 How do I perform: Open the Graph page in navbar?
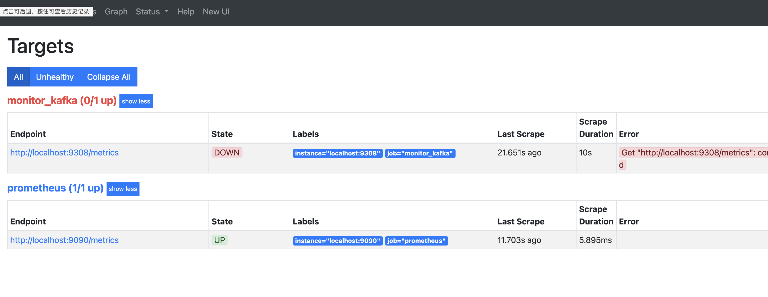tap(116, 12)
